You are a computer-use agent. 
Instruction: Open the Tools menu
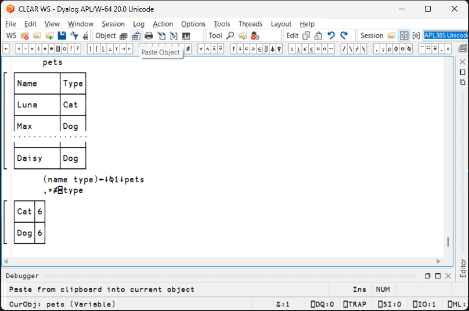coord(222,24)
